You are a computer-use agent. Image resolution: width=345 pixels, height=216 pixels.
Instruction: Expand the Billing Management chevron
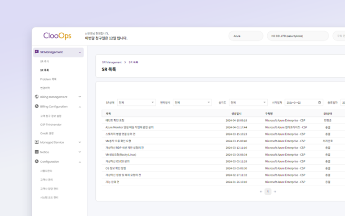(x=80, y=97)
